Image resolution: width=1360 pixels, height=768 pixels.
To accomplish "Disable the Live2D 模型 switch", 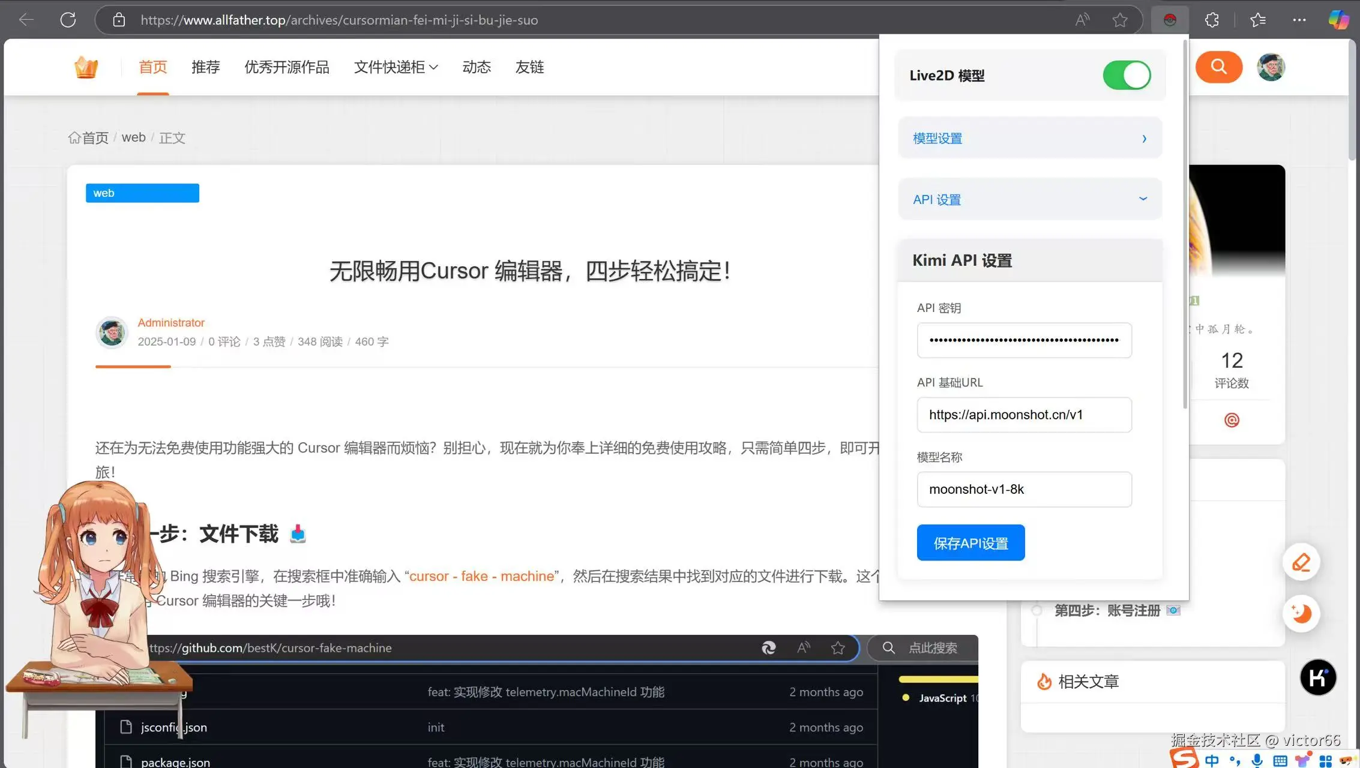I will coord(1127,75).
